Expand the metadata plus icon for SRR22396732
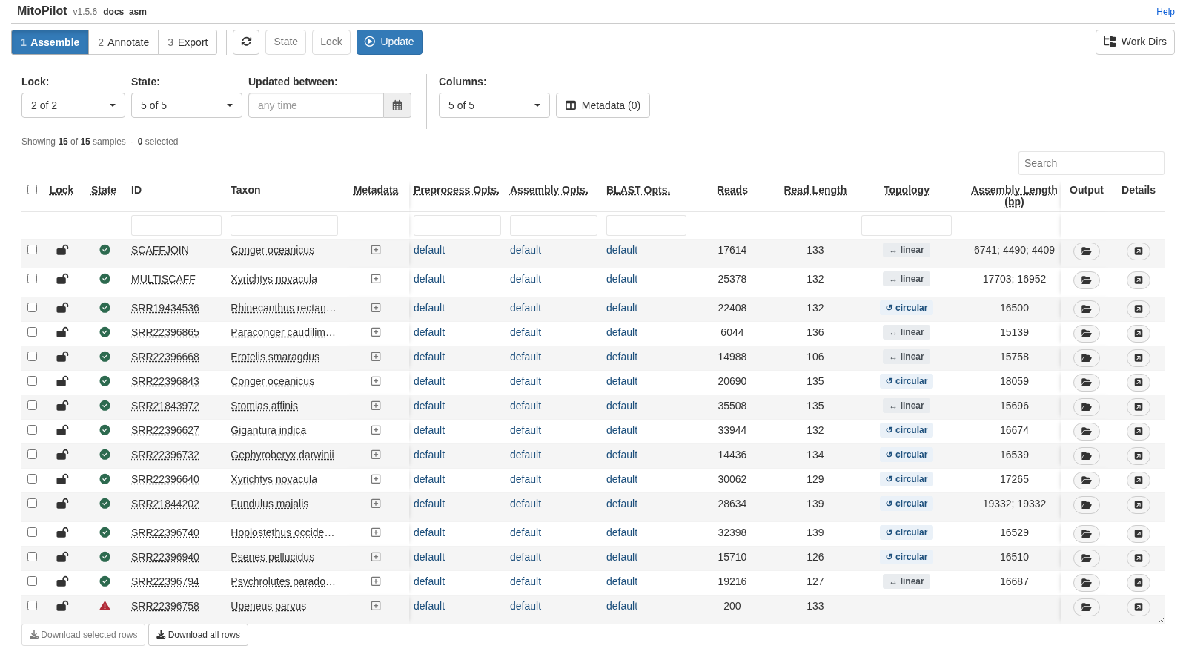 click(376, 455)
